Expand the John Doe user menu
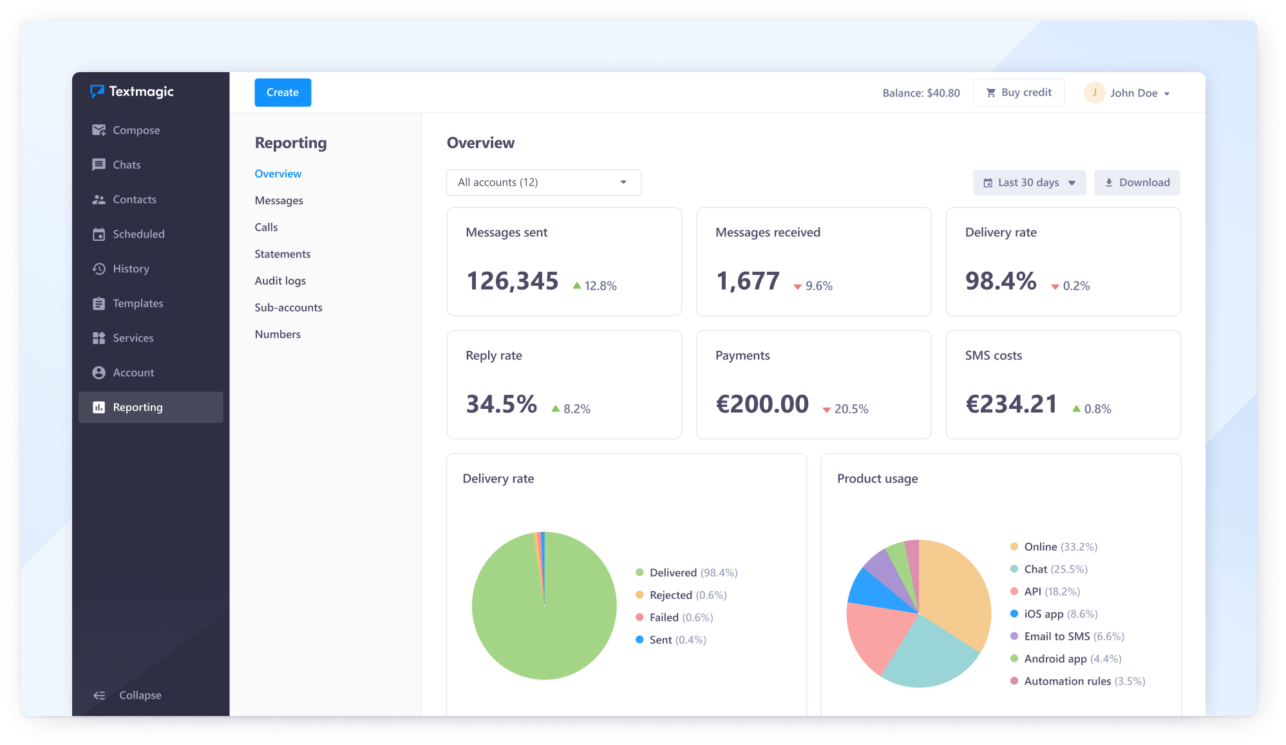 coord(1128,93)
